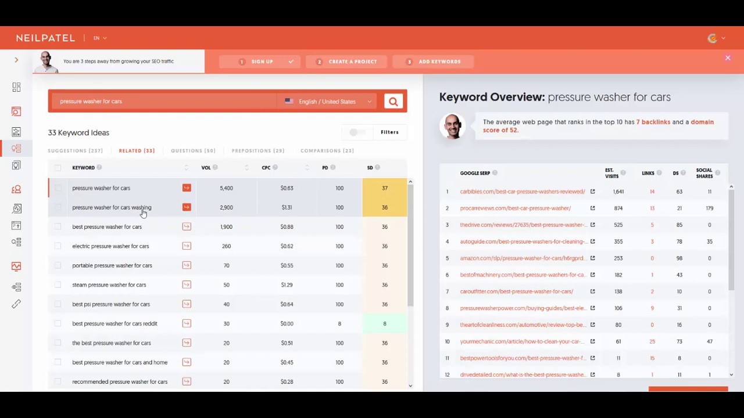This screenshot has width=744, height=418.
Task: Click the Create a Project step button
Action: 346,62
